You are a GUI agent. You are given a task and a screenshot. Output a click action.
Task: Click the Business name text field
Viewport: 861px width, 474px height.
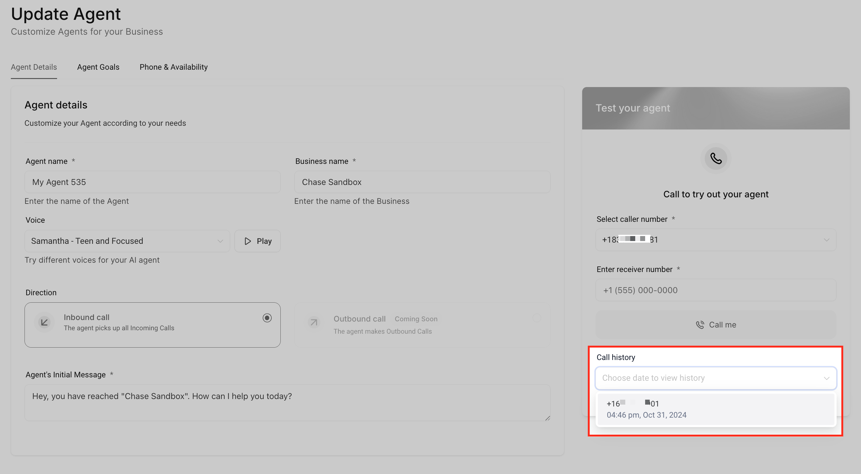(x=422, y=182)
